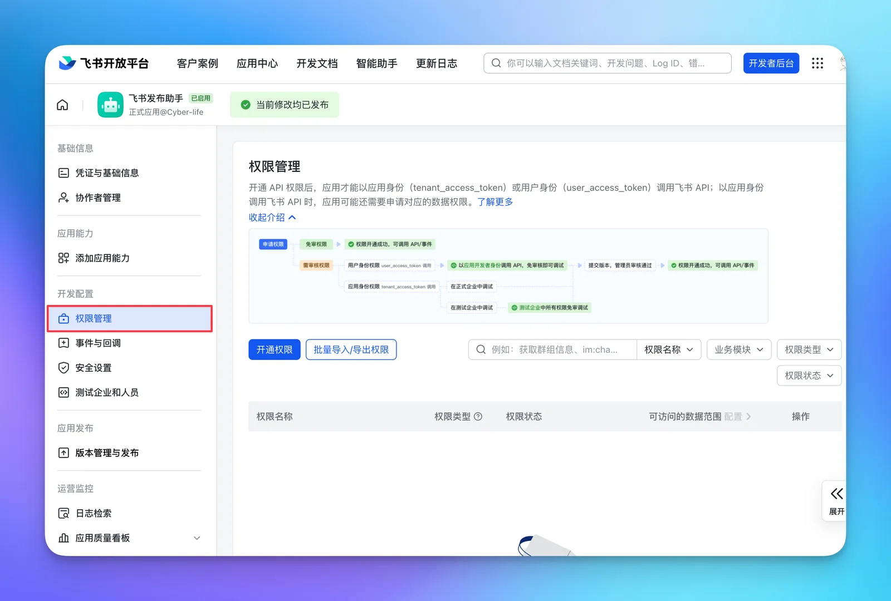Click the permission flow diagram image
This screenshot has width=891, height=601.
508,276
